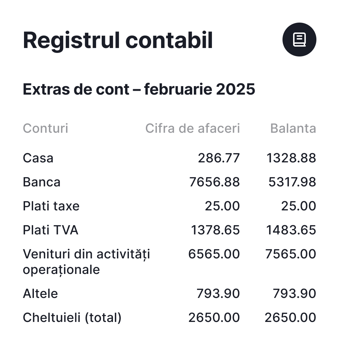Click the Extras de cont februarie 2025 heading
This screenshot has width=339, height=353.
[139, 90]
